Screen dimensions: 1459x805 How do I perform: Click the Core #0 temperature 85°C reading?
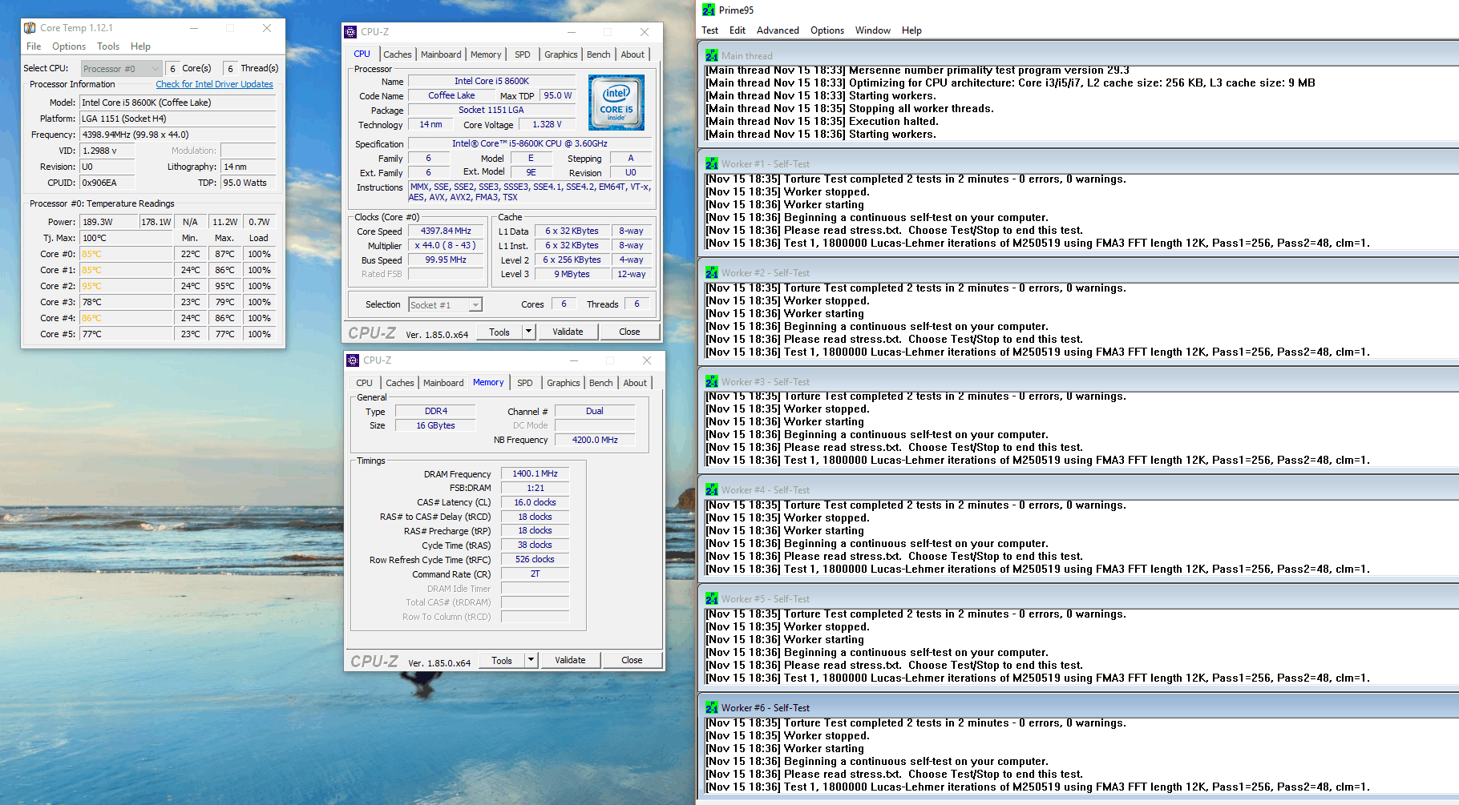[126, 254]
